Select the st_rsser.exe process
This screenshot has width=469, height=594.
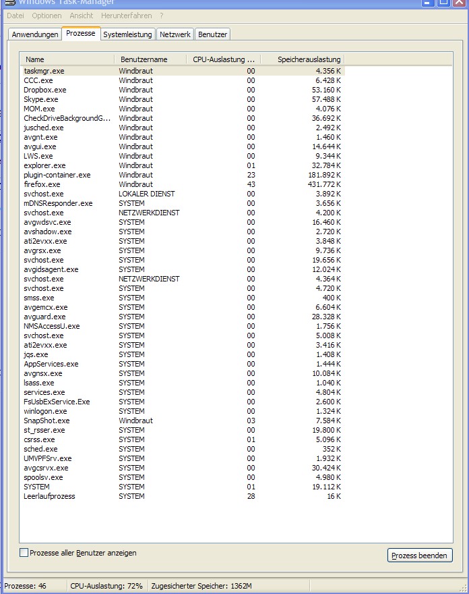click(183, 431)
